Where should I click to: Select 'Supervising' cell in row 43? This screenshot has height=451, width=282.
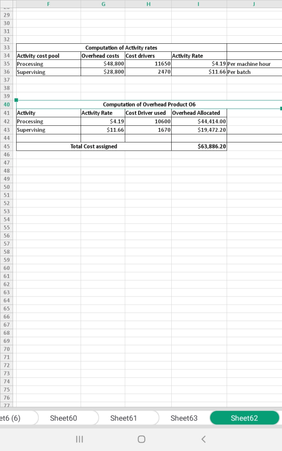tap(48, 130)
